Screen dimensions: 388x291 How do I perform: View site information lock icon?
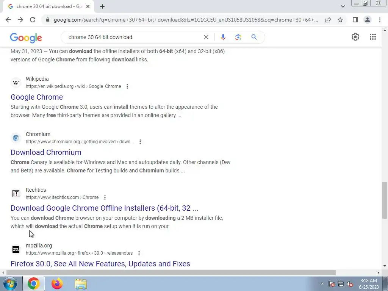click(48, 20)
